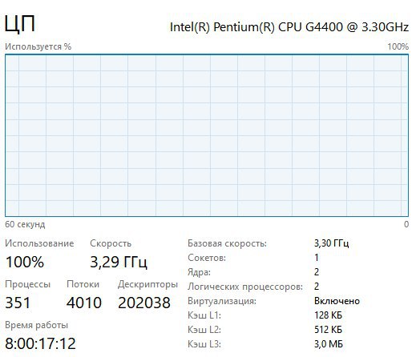
Task: Select the 8:00:17:12 uptime value
Action: [40, 343]
